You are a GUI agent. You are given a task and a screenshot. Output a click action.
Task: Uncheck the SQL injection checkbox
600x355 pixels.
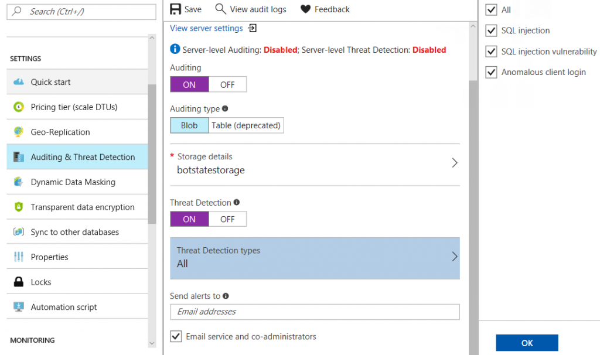491,30
